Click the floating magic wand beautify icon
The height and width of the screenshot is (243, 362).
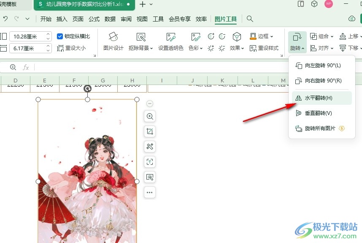(x=150, y=147)
